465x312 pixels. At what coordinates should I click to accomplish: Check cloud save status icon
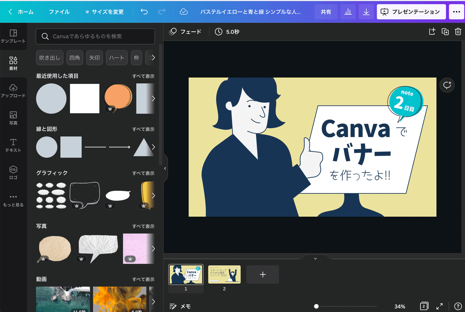click(x=184, y=12)
